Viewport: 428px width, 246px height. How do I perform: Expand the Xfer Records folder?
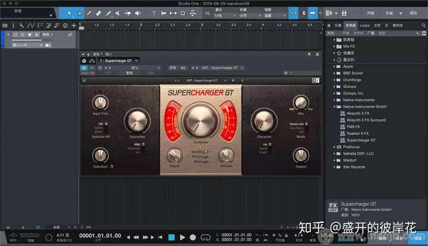(334, 167)
